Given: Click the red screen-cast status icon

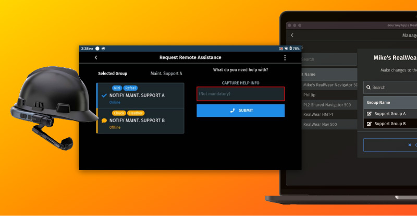Looking at the screenshot, I should click(x=281, y=49).
